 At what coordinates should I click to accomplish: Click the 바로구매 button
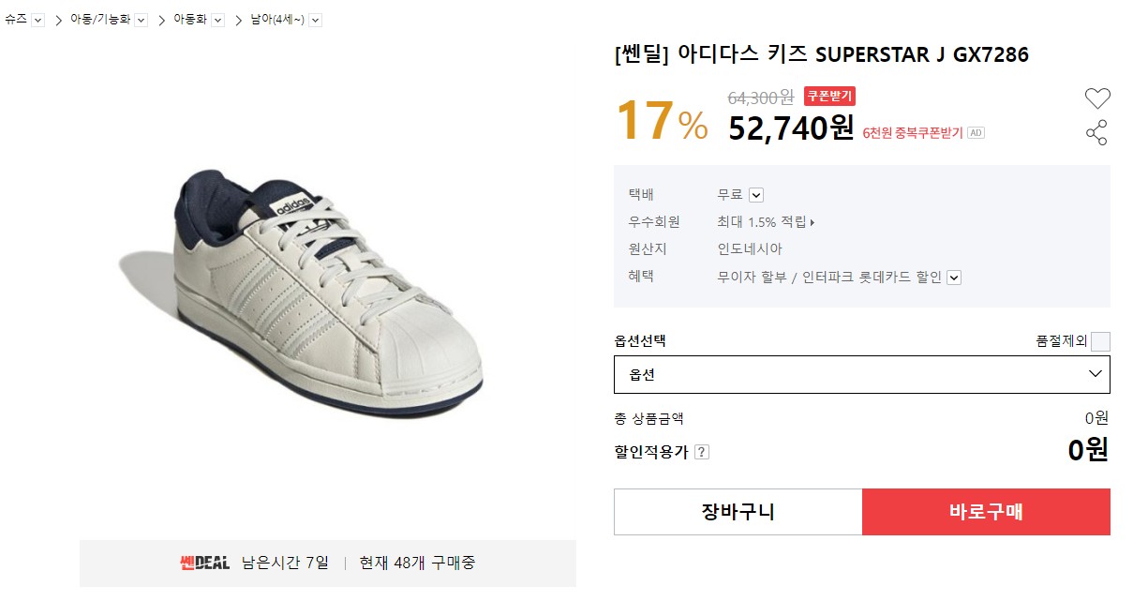coord(986,512)
